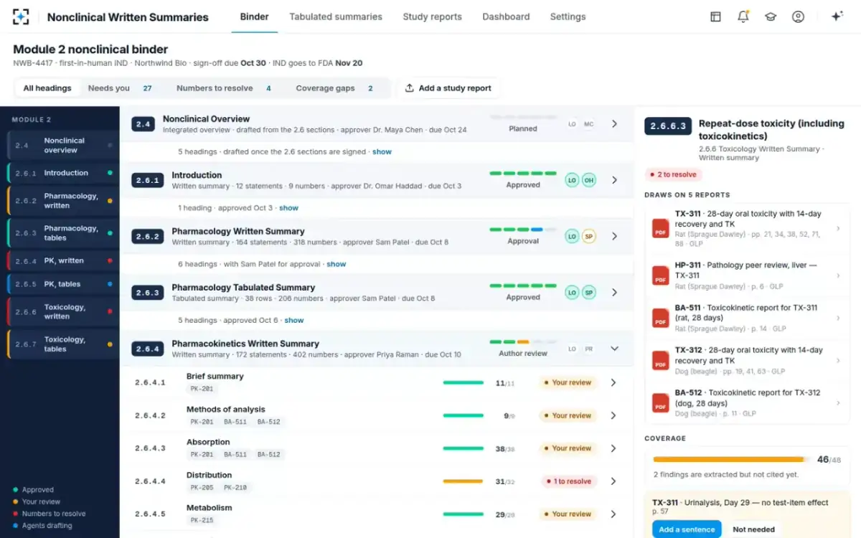
Task: Launch the sparkle assistant icon
Action: (x=837, y=16)
